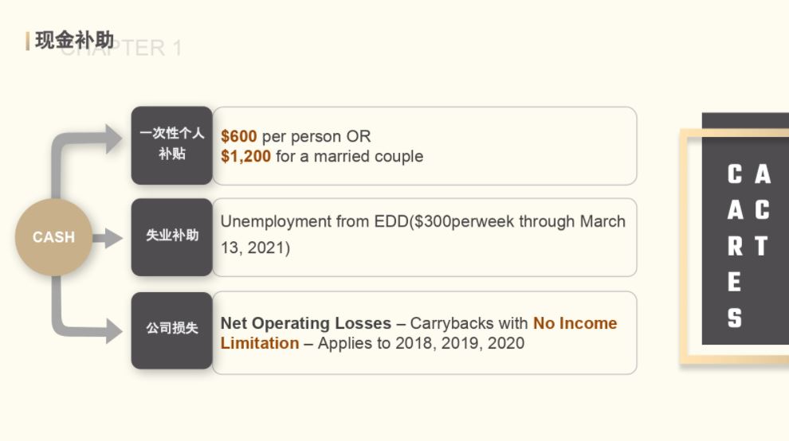
Task: Select the 一次性个人补贴 dark box
Action: coord(171,146)
